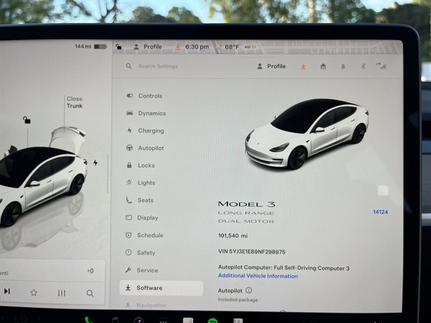This screenshot has height=323, width=431.
Task: Open the Dynamics menu
Action: coord(146,113)
